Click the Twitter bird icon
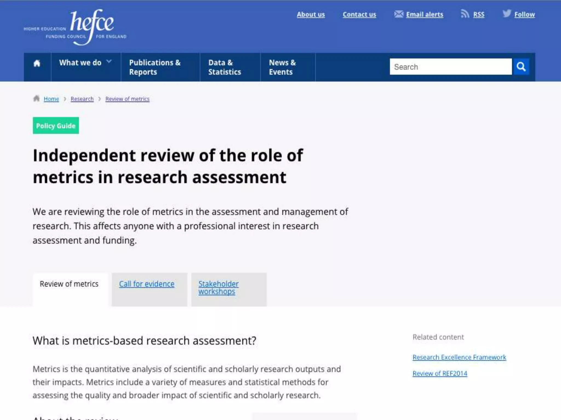Image resolution: width=561 pixels, height=420 pixels. [507, 13]
